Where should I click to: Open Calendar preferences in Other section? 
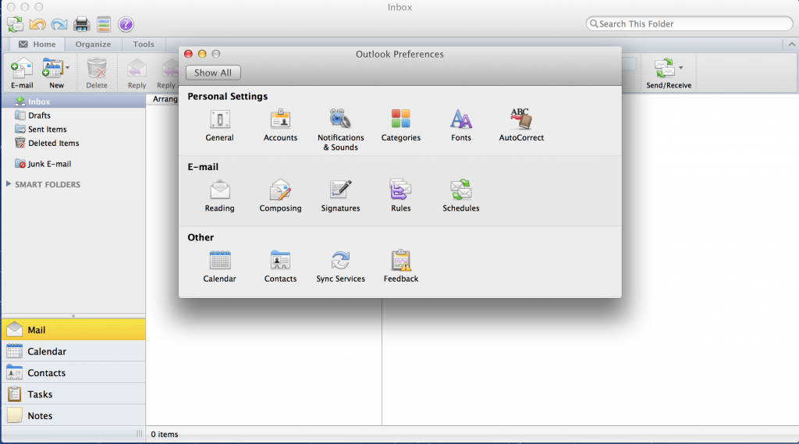(219, 266)
